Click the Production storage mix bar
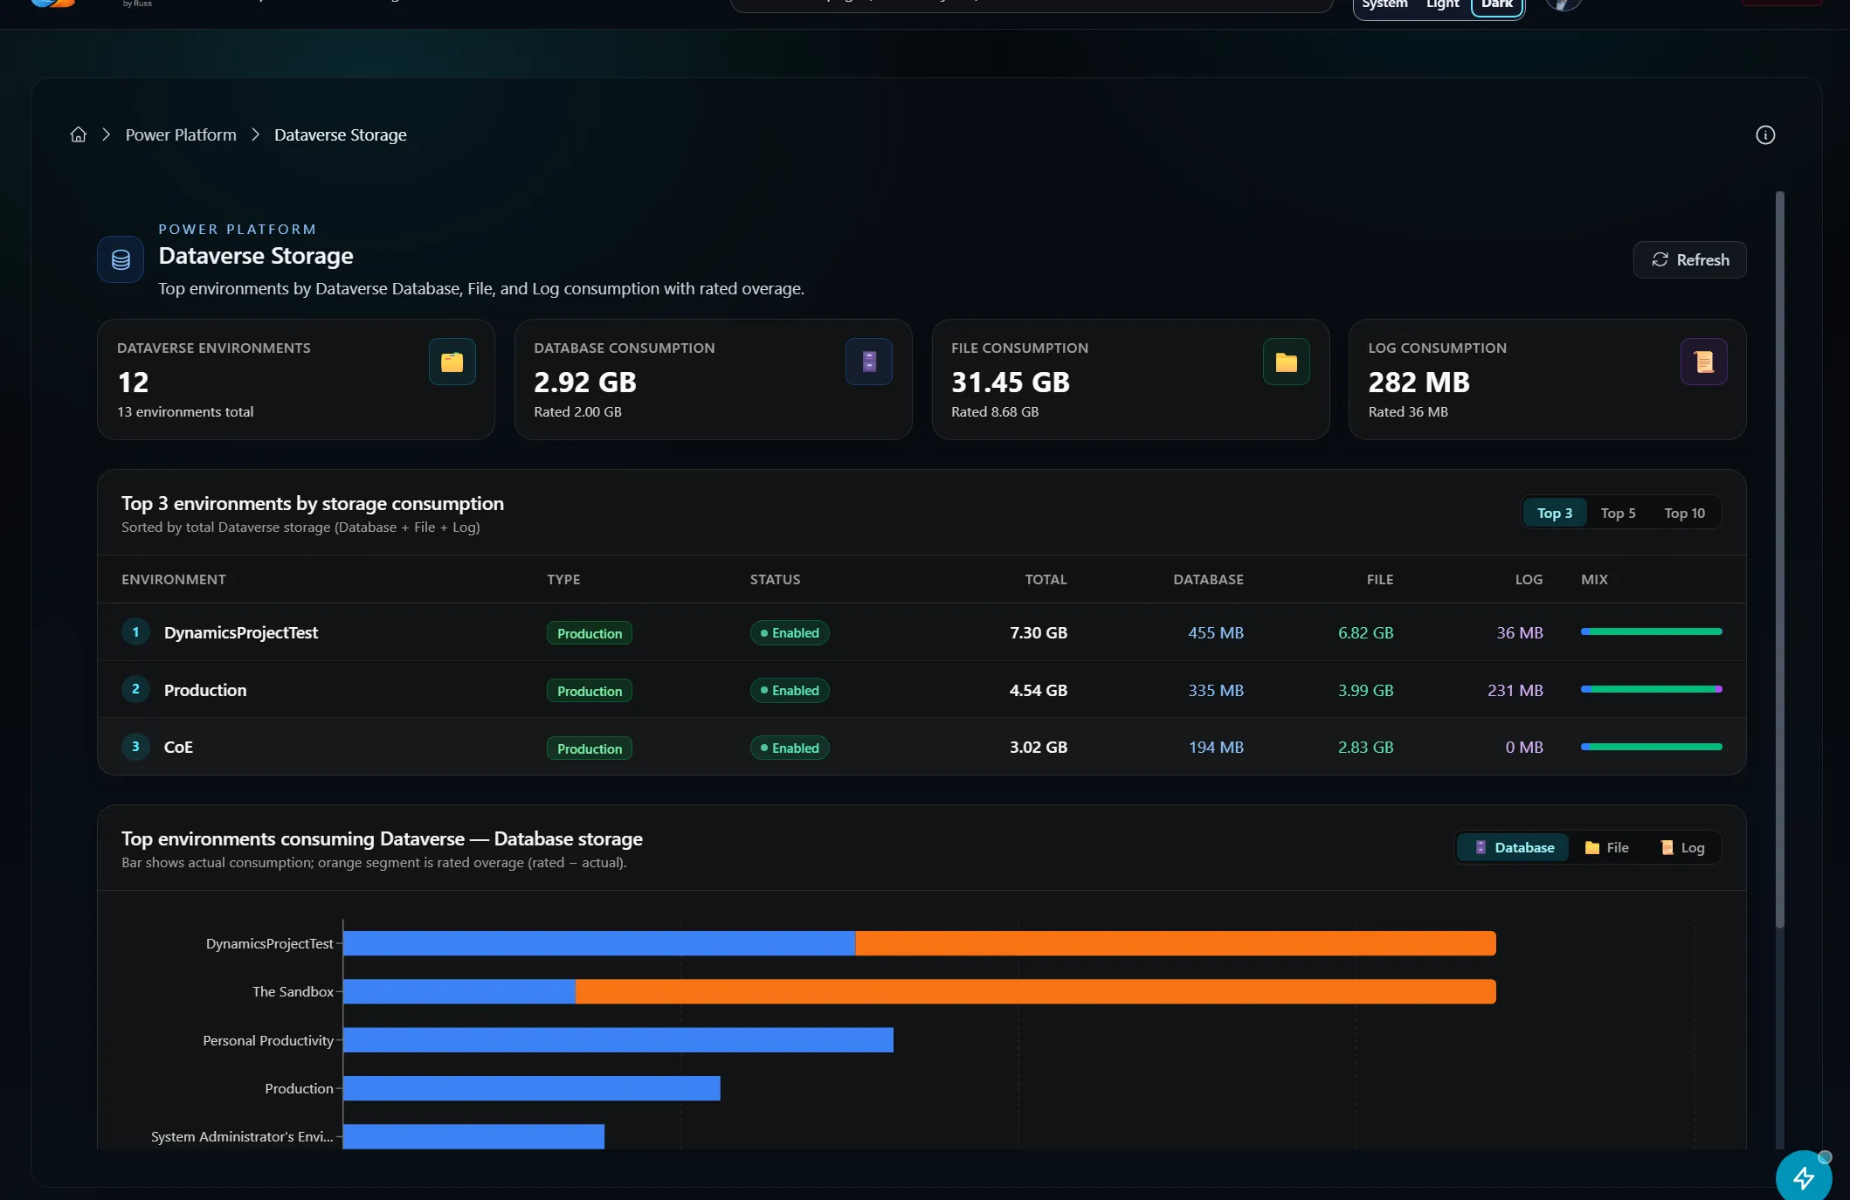Screen dimensions: 1850x1200 click(1651, 689)
